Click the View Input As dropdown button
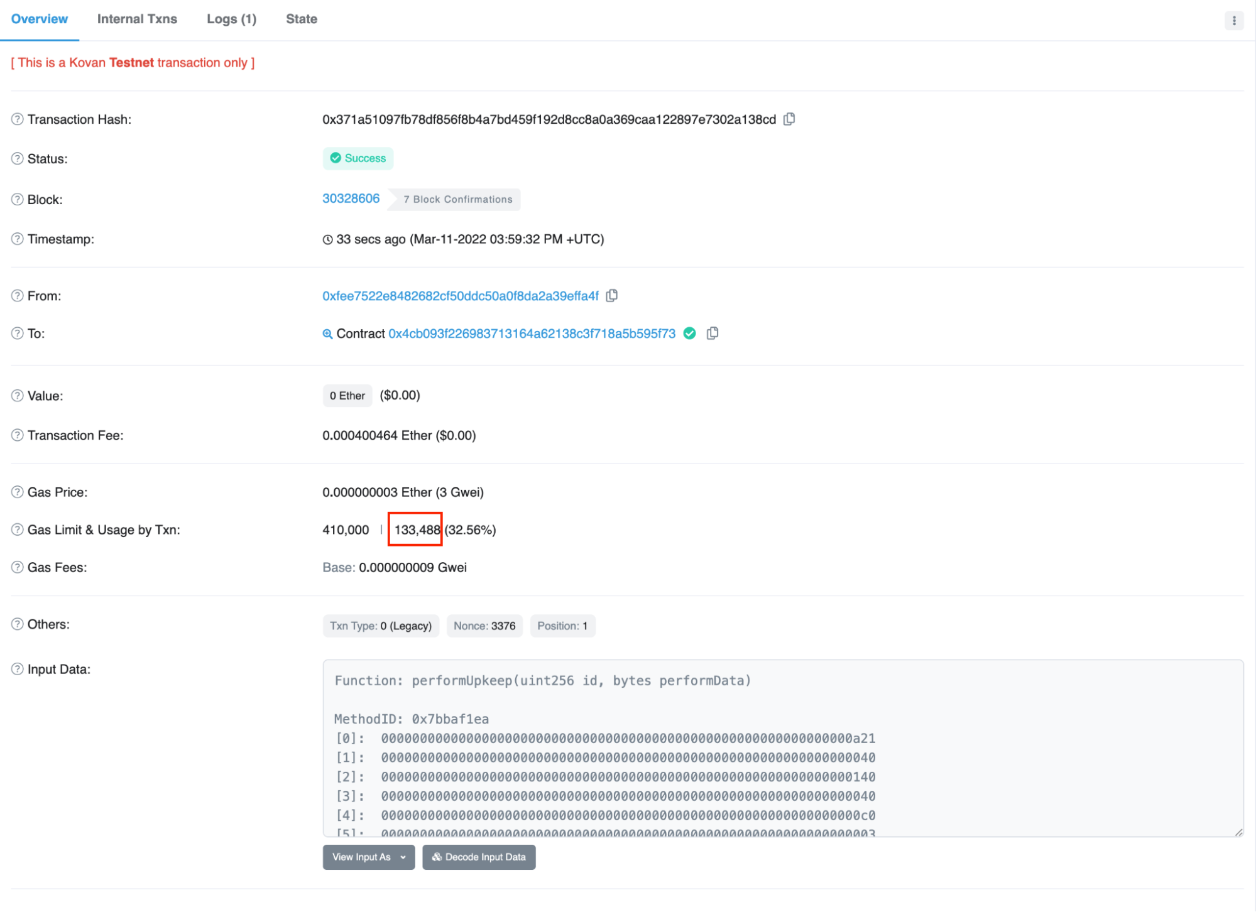Image resolution: width=1256 pixels, height=912 pixels. click(x=369, y=857)
